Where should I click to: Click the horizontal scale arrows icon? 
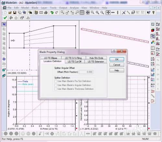pyautogui.click(x=113, y=13)
